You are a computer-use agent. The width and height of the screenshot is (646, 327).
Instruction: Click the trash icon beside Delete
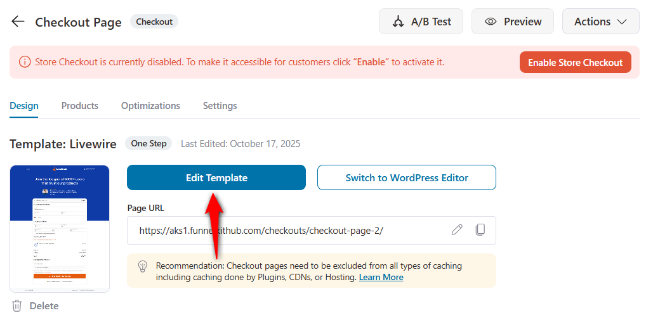pyautogui.click(x=17, y=306)
